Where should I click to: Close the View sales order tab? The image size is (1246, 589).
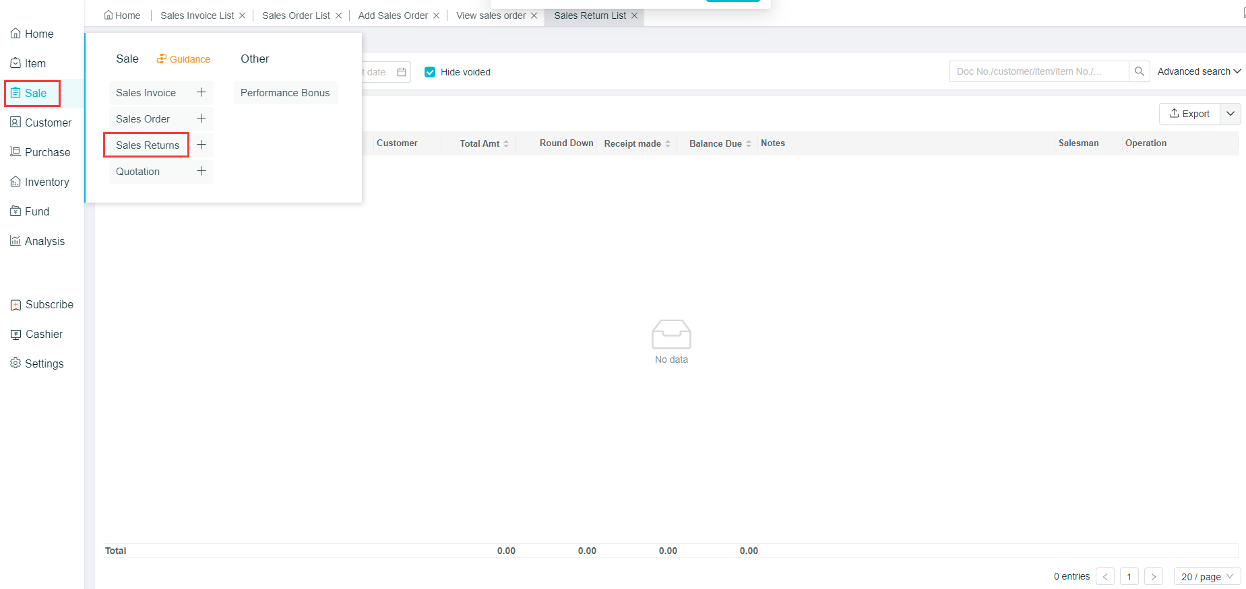pyautogui.click(x=534, y=15)
